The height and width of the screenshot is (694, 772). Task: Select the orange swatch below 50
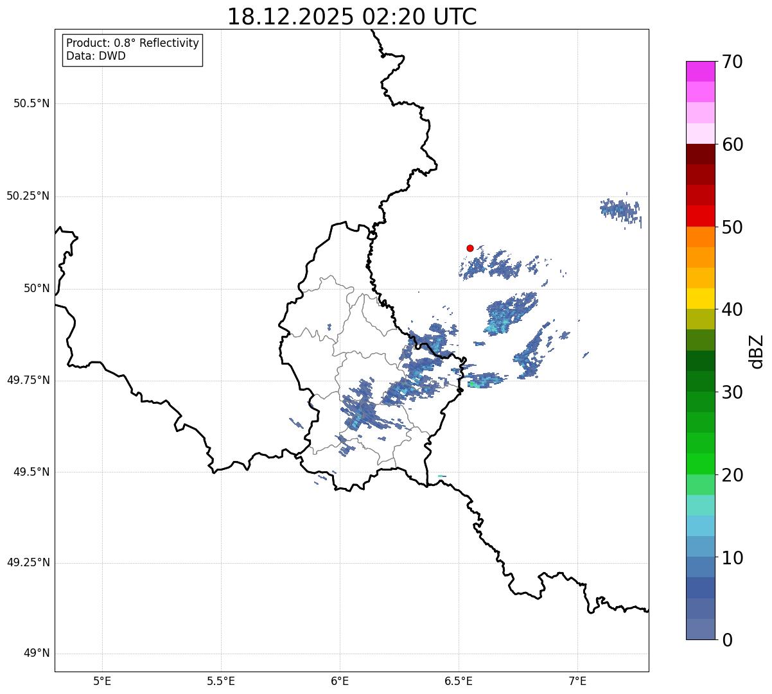[x=700, y=237]
